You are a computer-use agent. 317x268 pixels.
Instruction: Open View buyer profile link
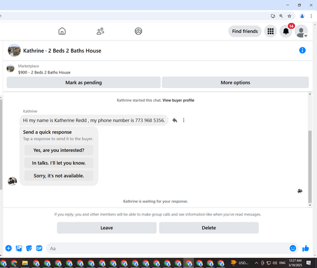[178, 100]
